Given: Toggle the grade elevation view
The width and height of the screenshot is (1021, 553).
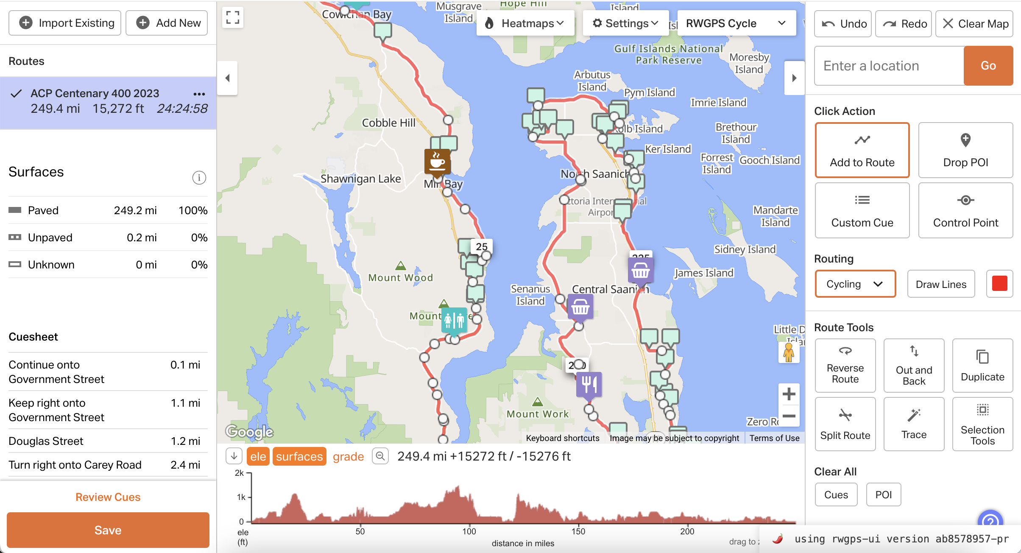Looking at the screenshot, I should (348, 456).
